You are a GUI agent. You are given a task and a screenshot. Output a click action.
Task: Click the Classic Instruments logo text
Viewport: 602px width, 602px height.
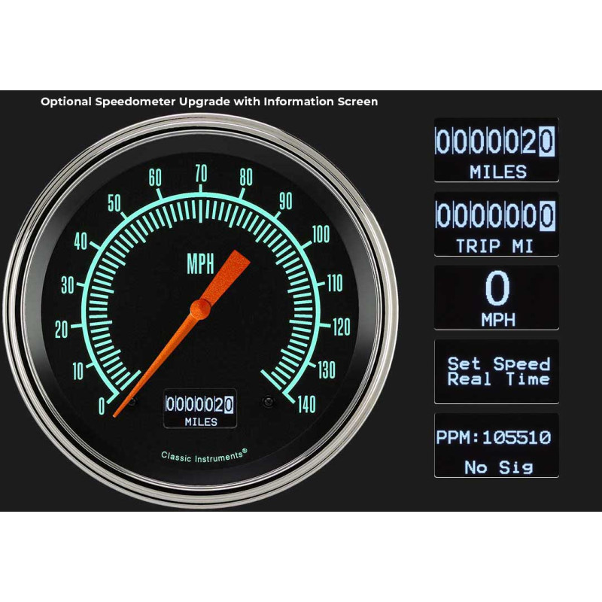click(204, 456)
